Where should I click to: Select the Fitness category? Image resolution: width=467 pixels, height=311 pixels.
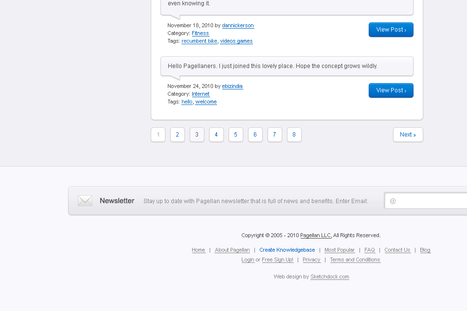click(200, 33)
